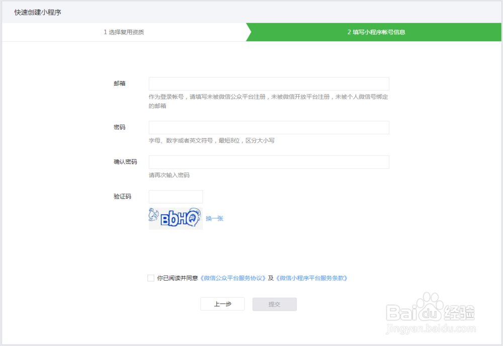This screenshot has height=346, width=503.
Task: Click the 提交 submit button
Action: pos(275,304)
